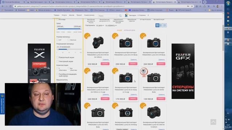Buy the camera priced 339 990 ₽
The image size is (232, 130).
click(x=105, y=64)
